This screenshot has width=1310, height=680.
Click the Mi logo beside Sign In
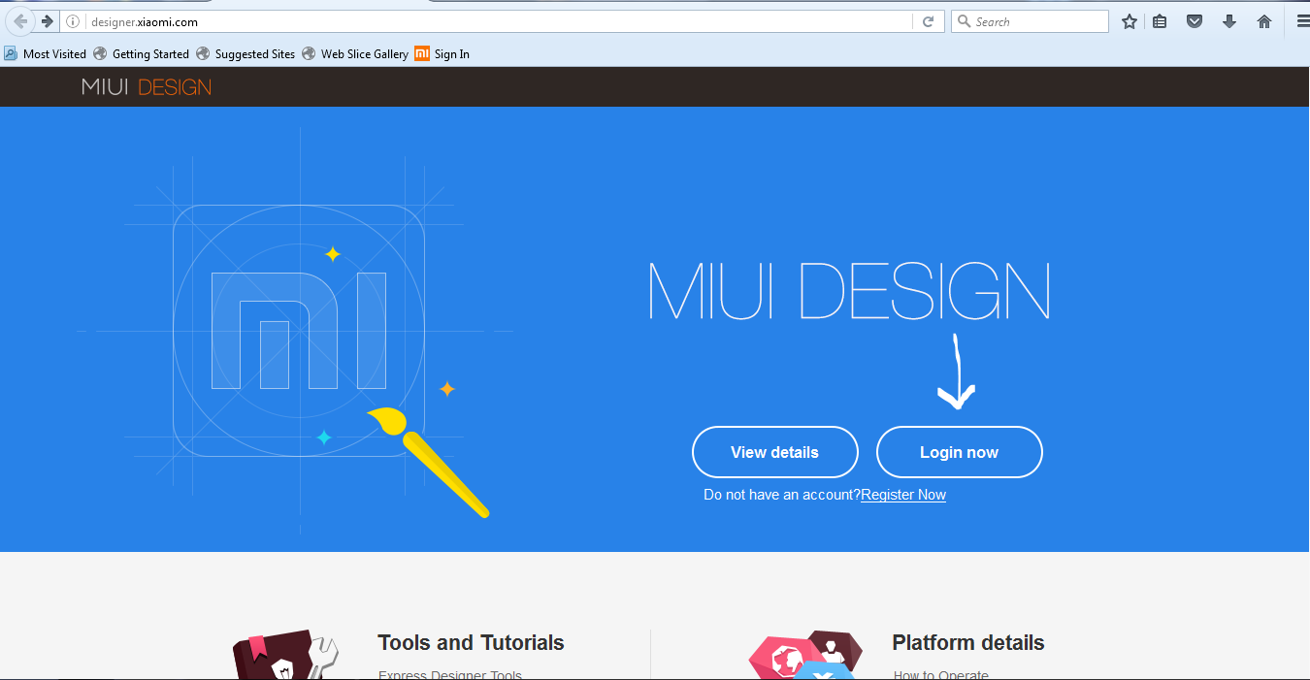[421, 54]
